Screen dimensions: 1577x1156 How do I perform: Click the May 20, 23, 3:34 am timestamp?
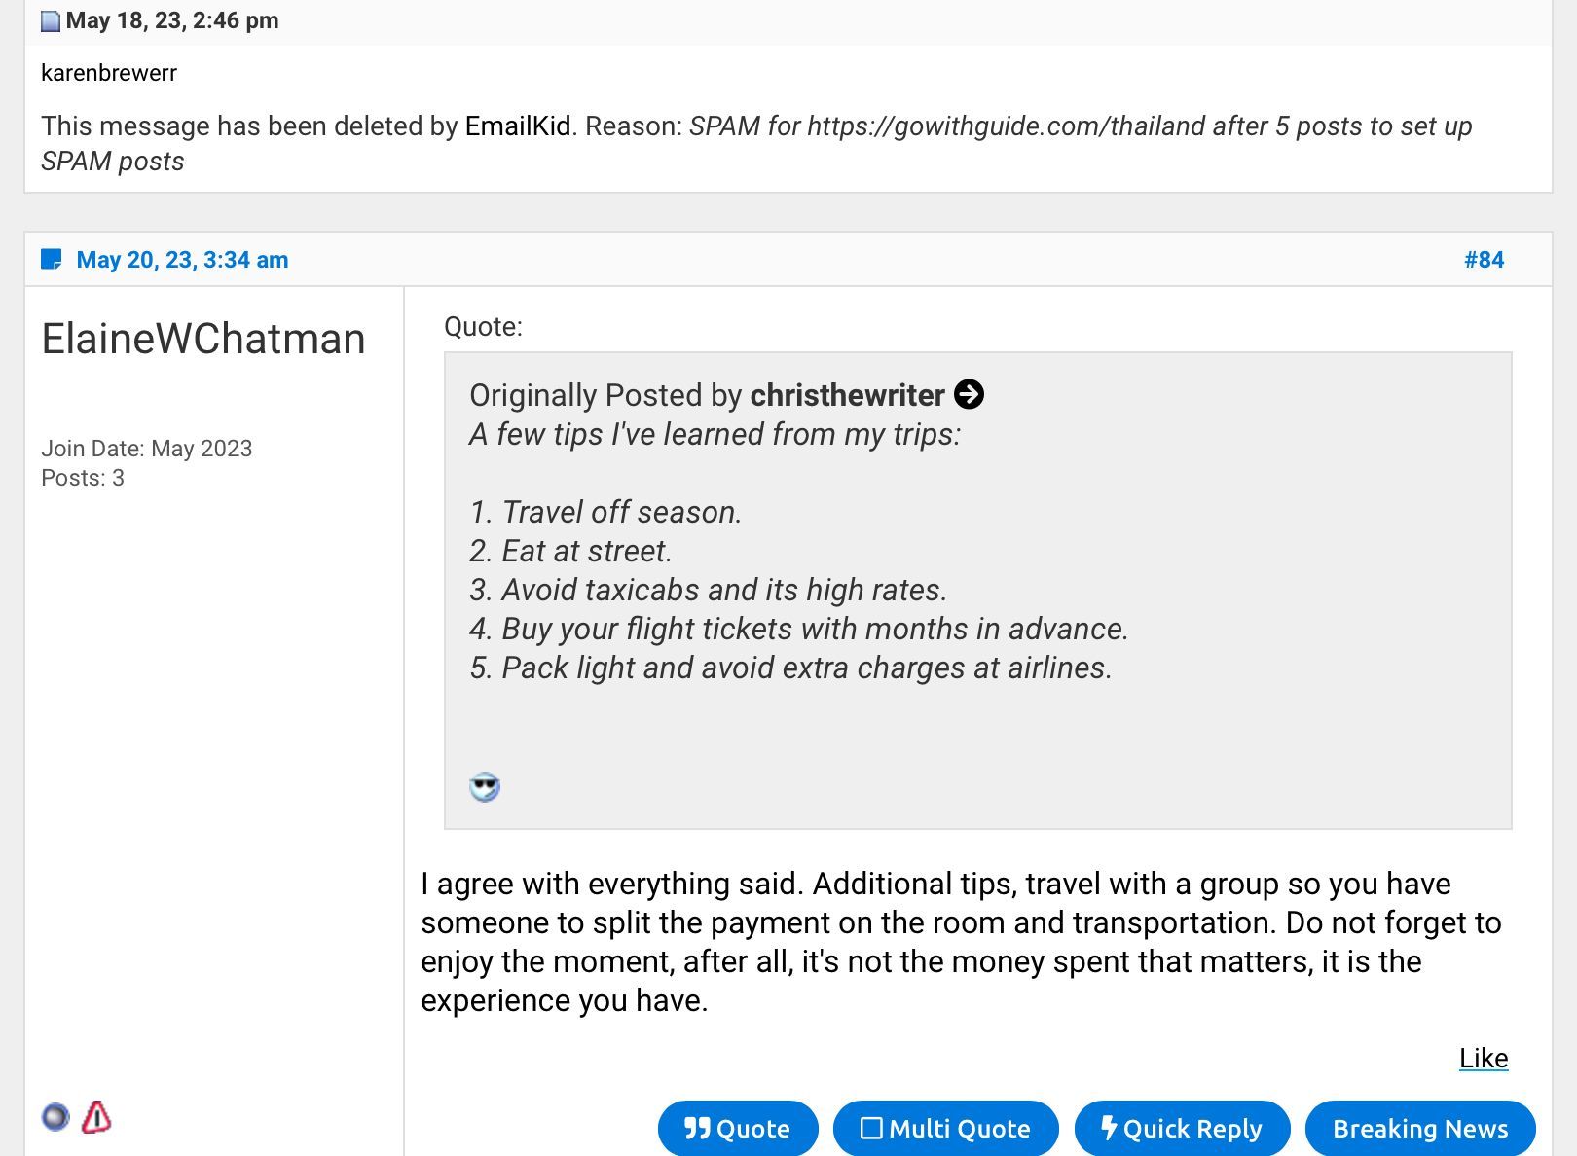click(182, 260)
